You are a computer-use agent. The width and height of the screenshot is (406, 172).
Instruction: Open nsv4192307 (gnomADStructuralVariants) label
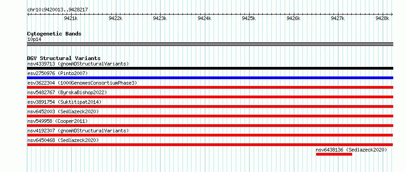(78, 131)
